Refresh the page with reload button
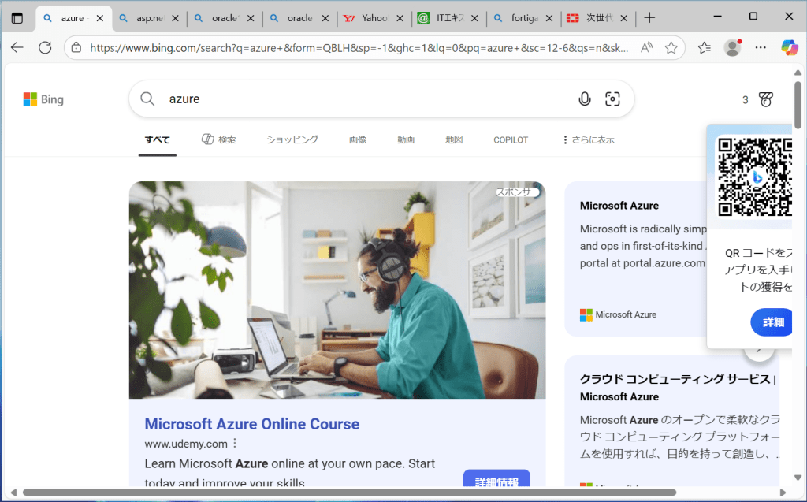The image size is (807, 502). 45,47
